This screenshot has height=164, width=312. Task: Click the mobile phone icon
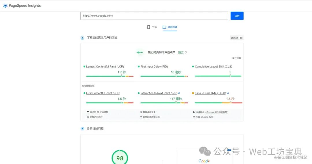(x=148, y=27)
